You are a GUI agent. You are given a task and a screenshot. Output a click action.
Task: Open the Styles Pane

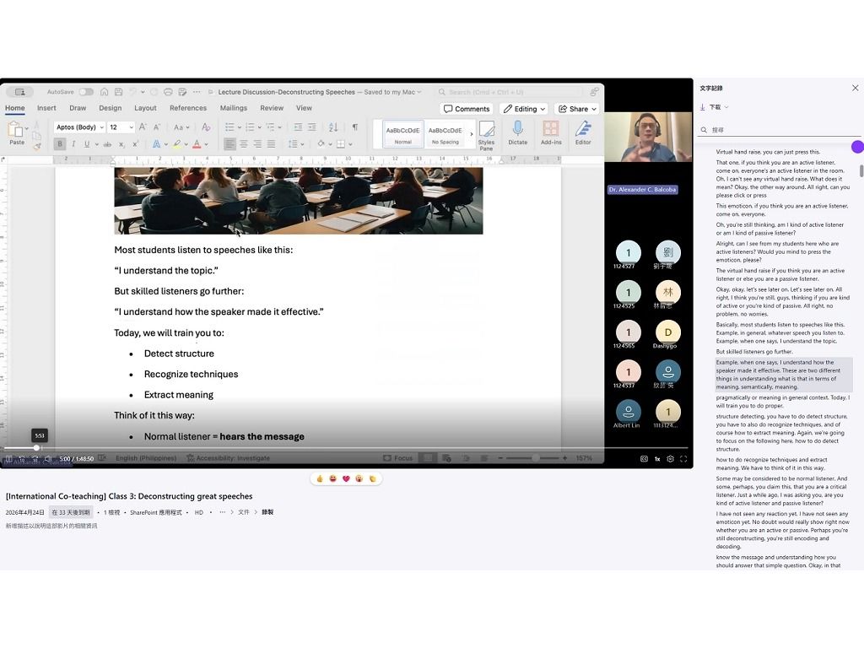coord(486,136)
